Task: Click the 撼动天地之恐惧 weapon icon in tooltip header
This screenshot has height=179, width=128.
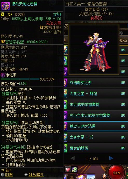Action: [x=5, y=6]
